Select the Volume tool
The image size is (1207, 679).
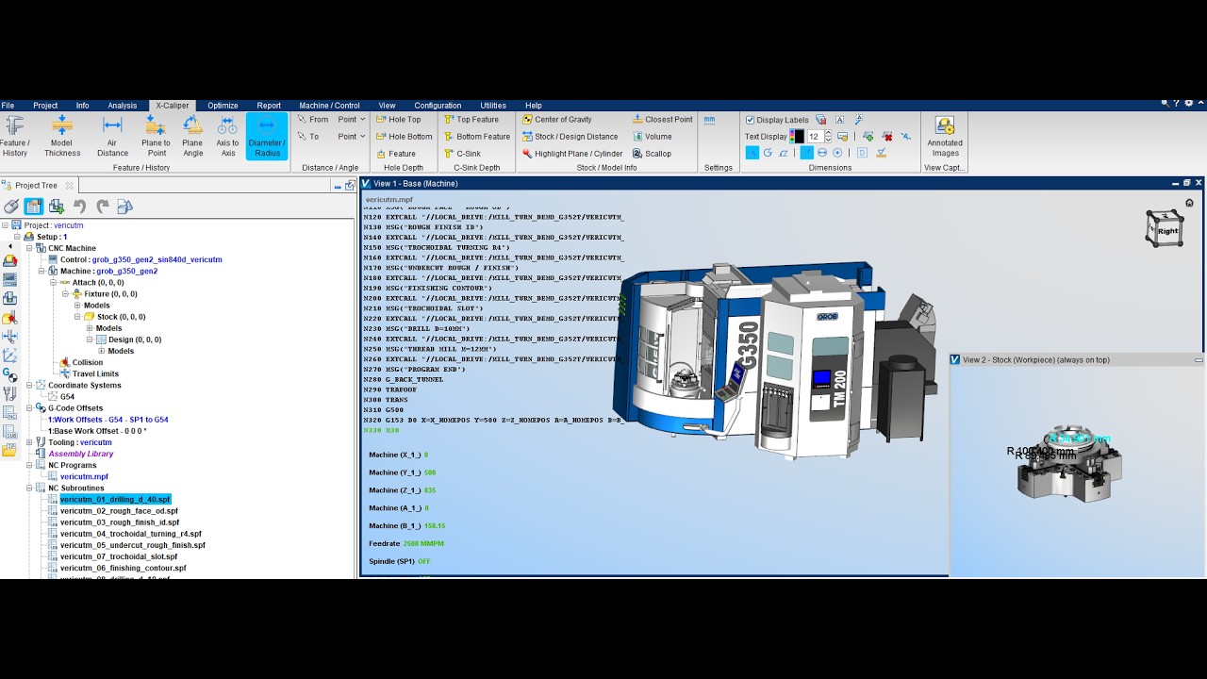coord(652,137)
